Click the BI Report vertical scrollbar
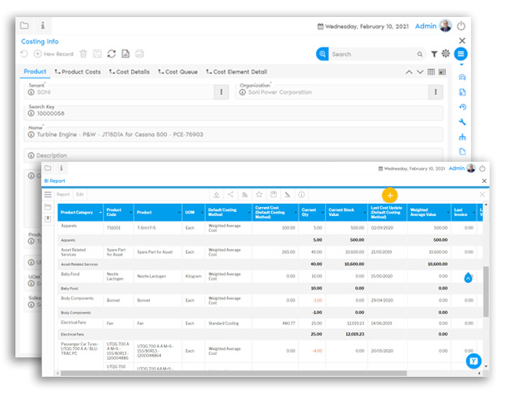The width and height of the screenshot is (505, 393). coord(486,291)
